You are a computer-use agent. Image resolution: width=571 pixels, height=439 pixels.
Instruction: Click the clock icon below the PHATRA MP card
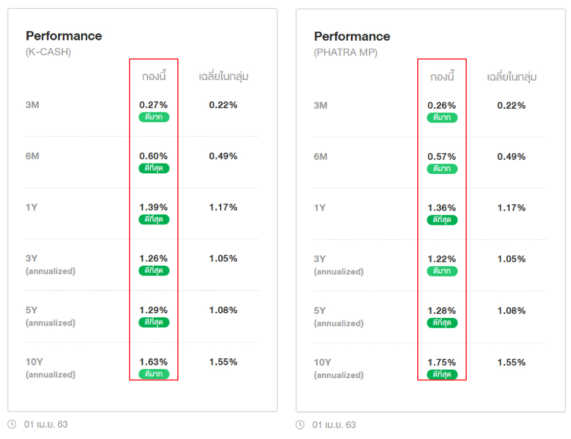(300, 425)
